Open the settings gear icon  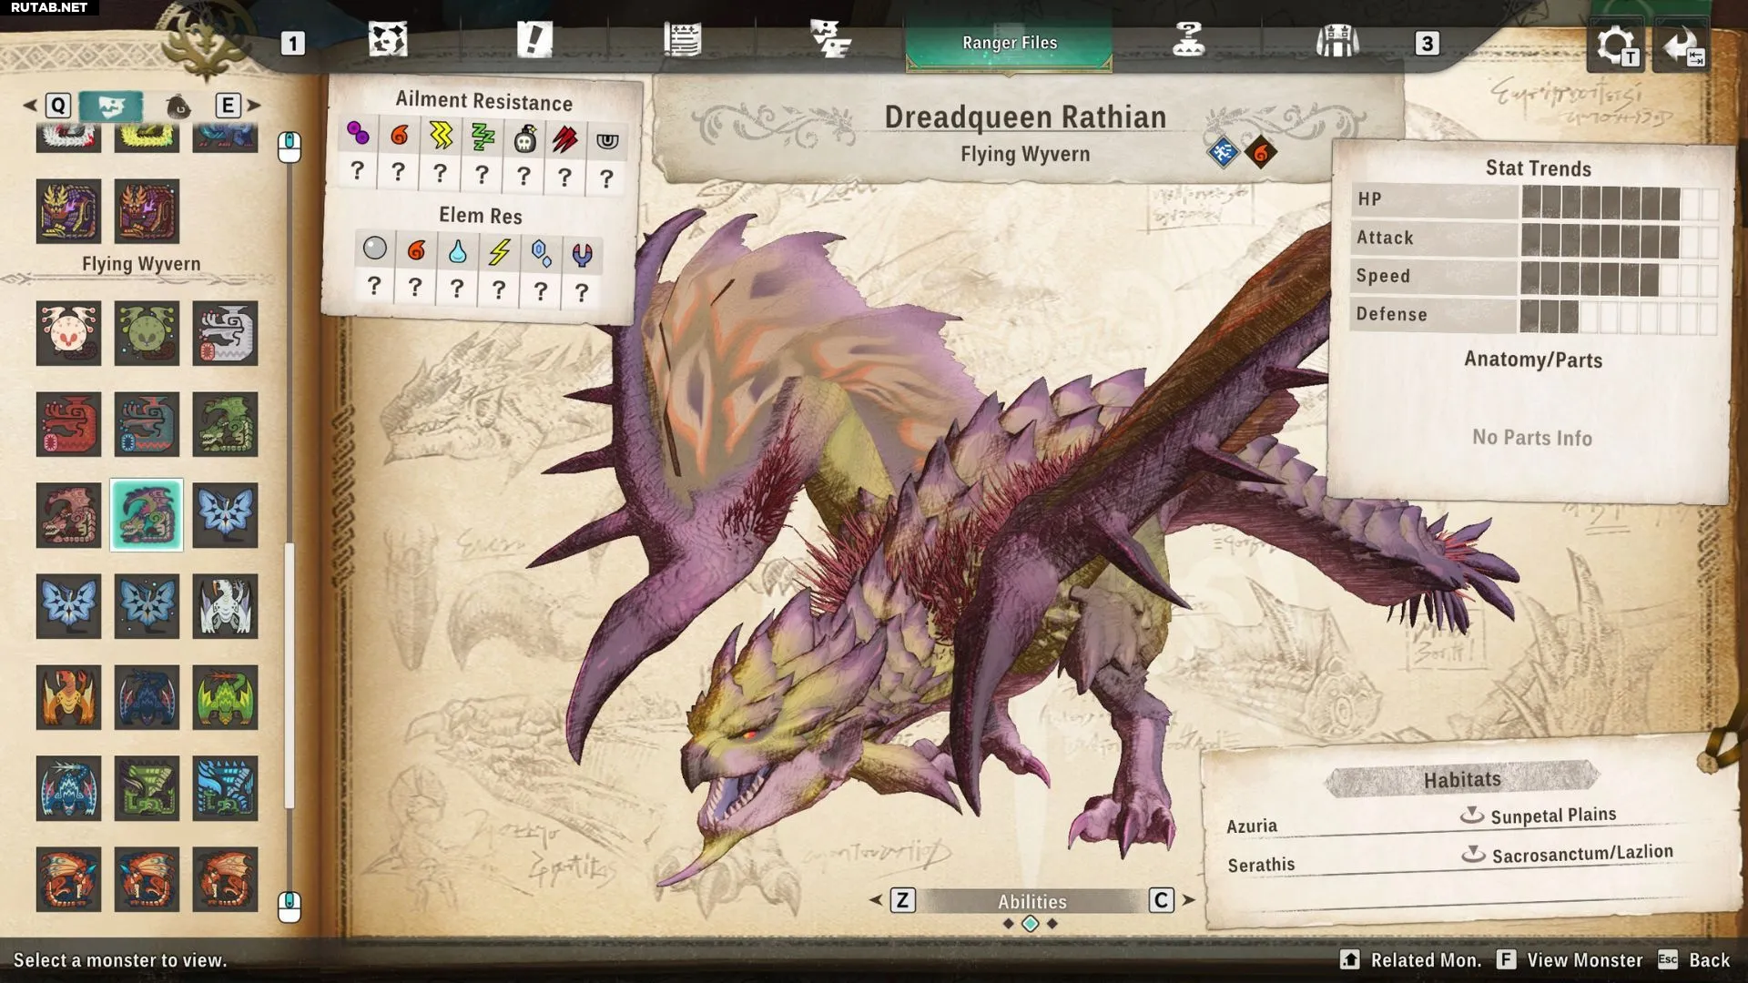tap(1616, 46)
